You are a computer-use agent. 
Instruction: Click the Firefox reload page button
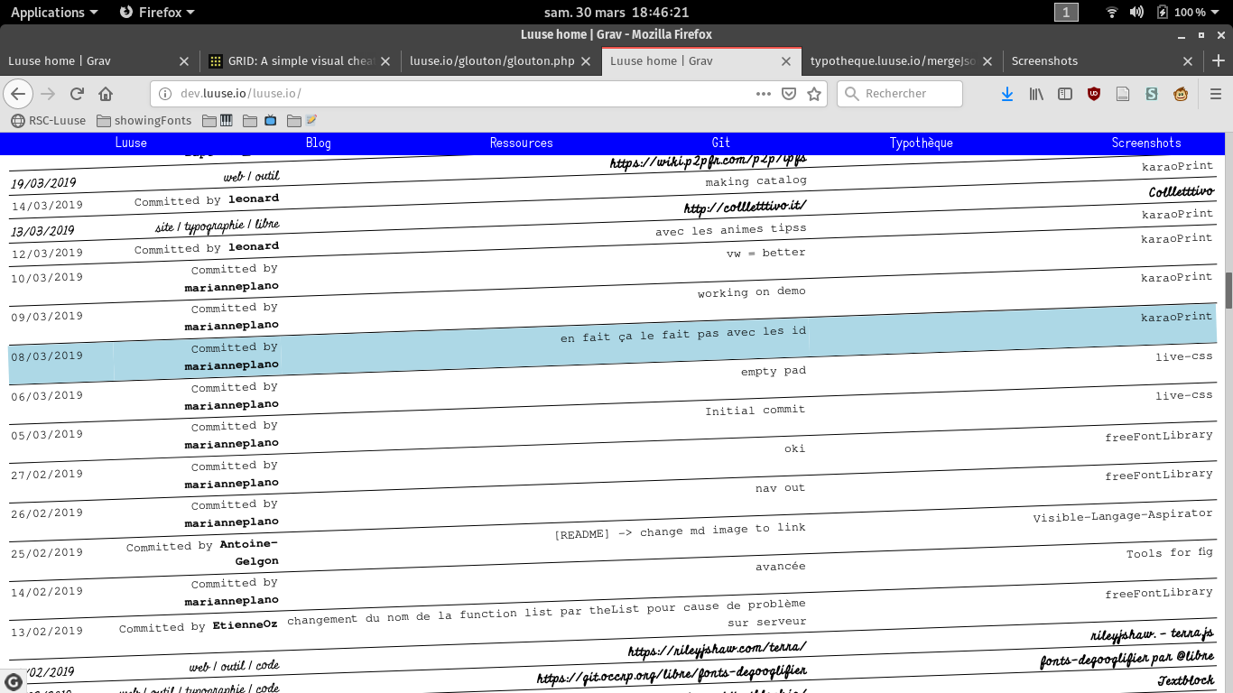pos(77,94)
